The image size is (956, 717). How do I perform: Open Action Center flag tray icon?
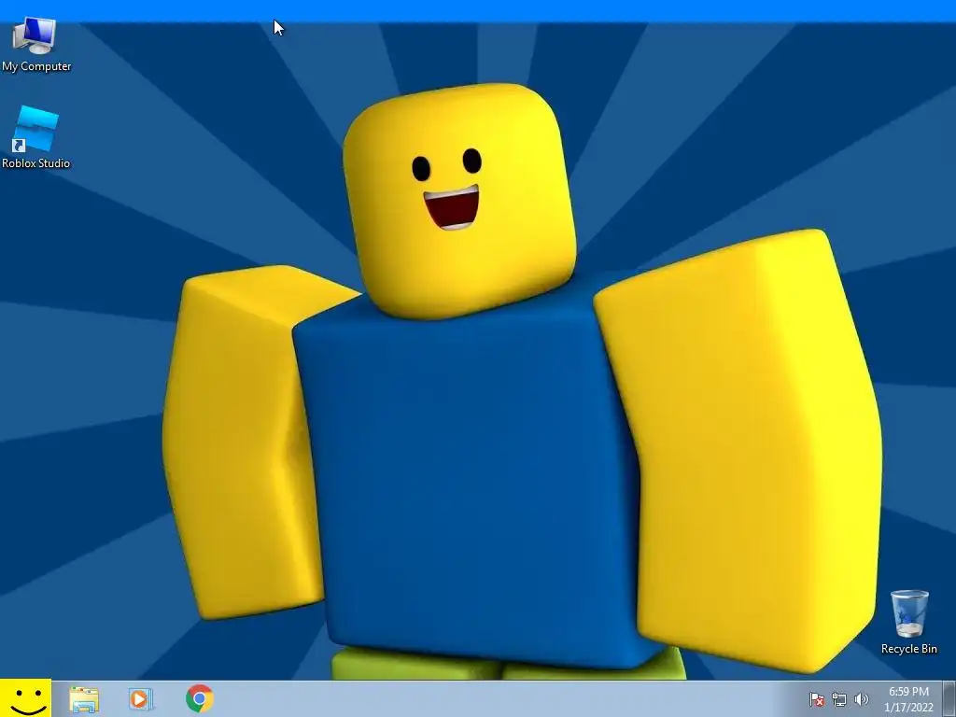pyautogui.click(x=816, y=699)
